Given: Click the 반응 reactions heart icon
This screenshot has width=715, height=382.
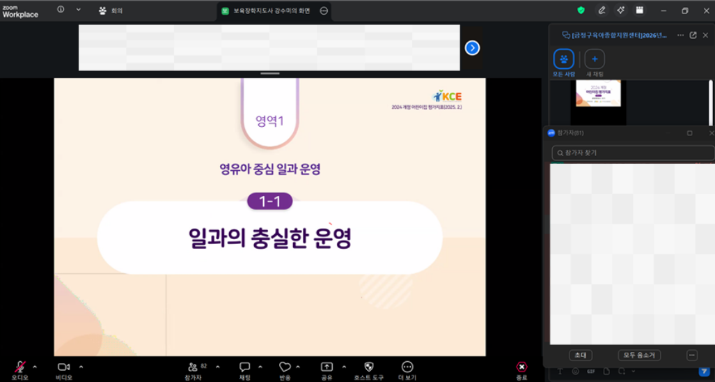Looking at the screenshot, I should point(285,367).
